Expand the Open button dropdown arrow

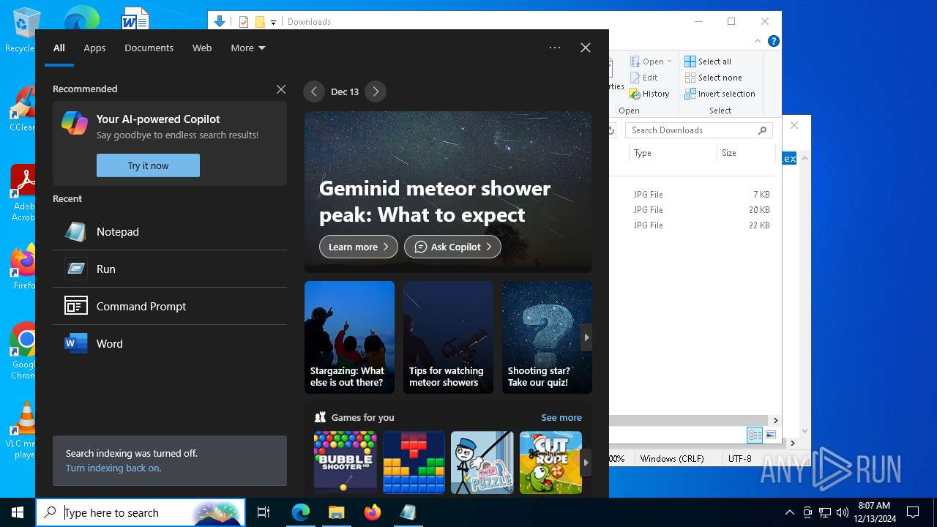click(669, 61)
